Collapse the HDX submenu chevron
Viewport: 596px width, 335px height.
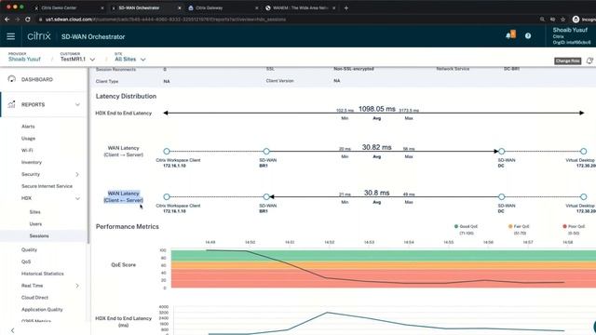[x=77, y=198]
